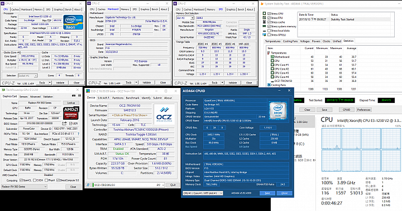Click the Stress FPU icon
Screen dimensions: 402x211
(264, 18)
